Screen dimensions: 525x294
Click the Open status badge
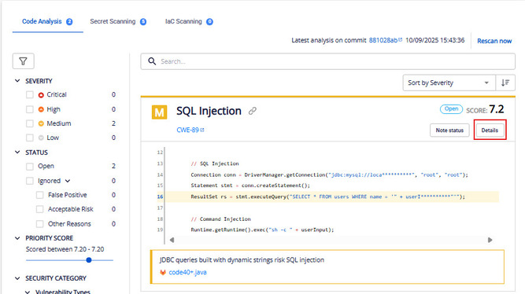(x=451, y=109)
